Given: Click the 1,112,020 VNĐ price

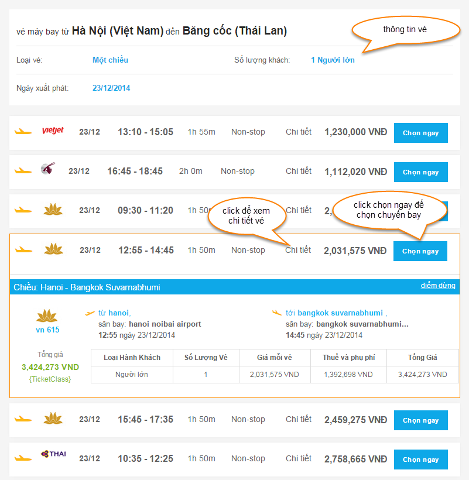Looking at the screenshot, I should click(x=356, y=172).
